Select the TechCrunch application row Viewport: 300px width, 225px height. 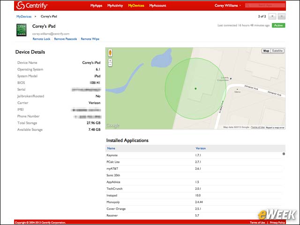[194, 188]
